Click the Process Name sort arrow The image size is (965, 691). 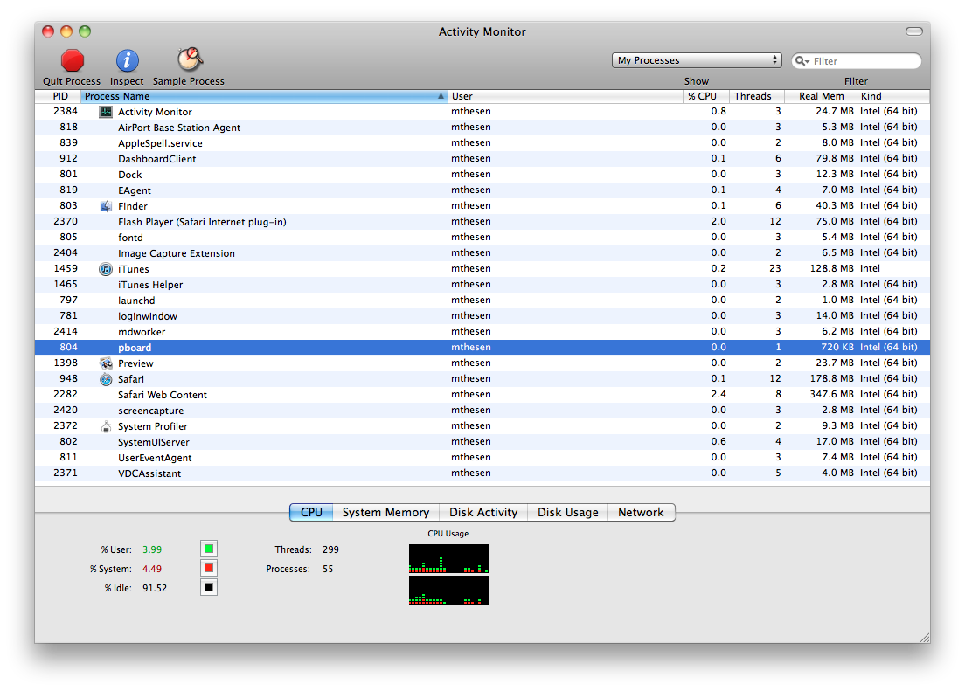(441, 96)
